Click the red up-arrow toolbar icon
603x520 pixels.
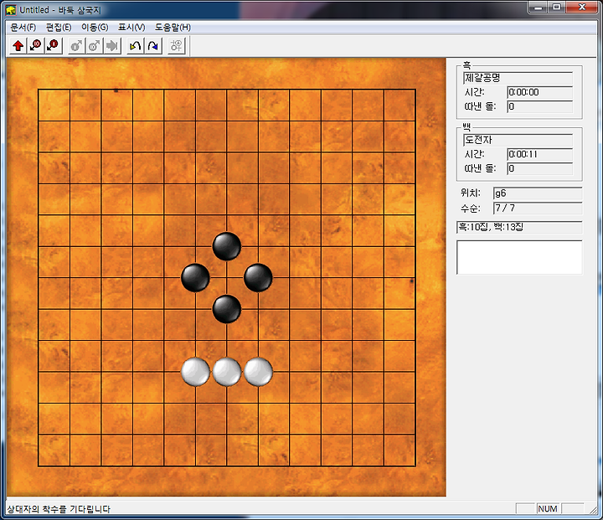click(18, 46)
